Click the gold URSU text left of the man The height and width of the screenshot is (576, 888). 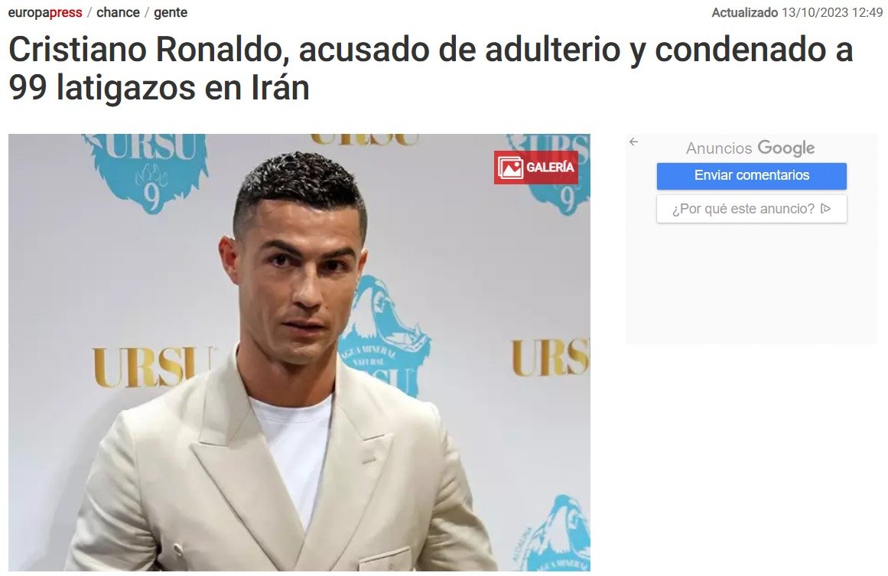148,367
